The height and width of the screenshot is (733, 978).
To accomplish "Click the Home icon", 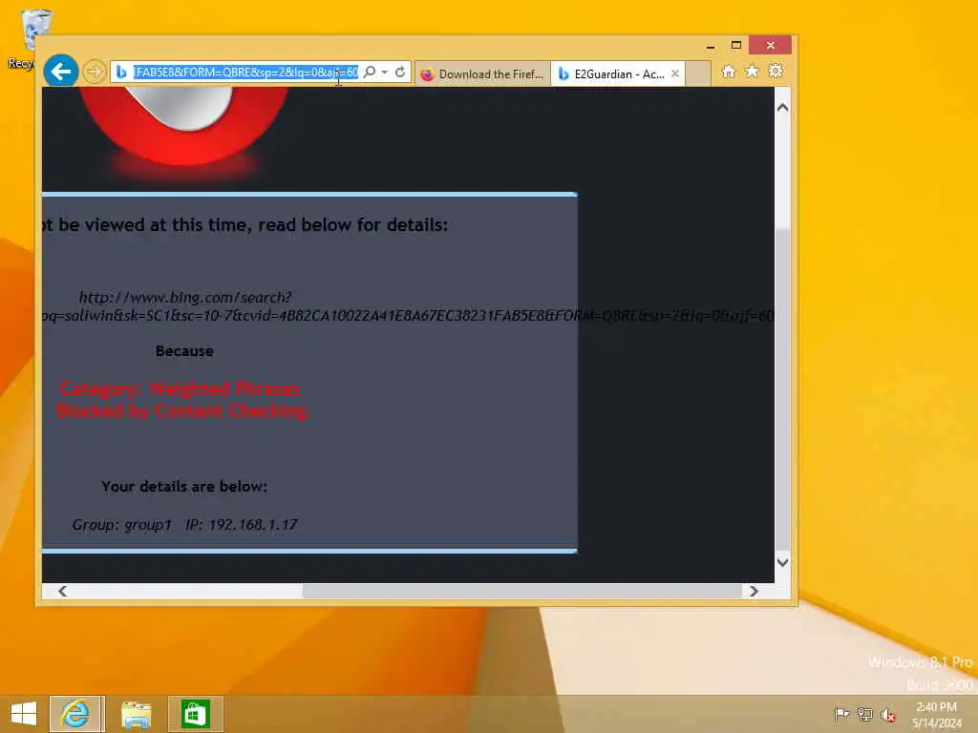I will (x=729, y=72).
